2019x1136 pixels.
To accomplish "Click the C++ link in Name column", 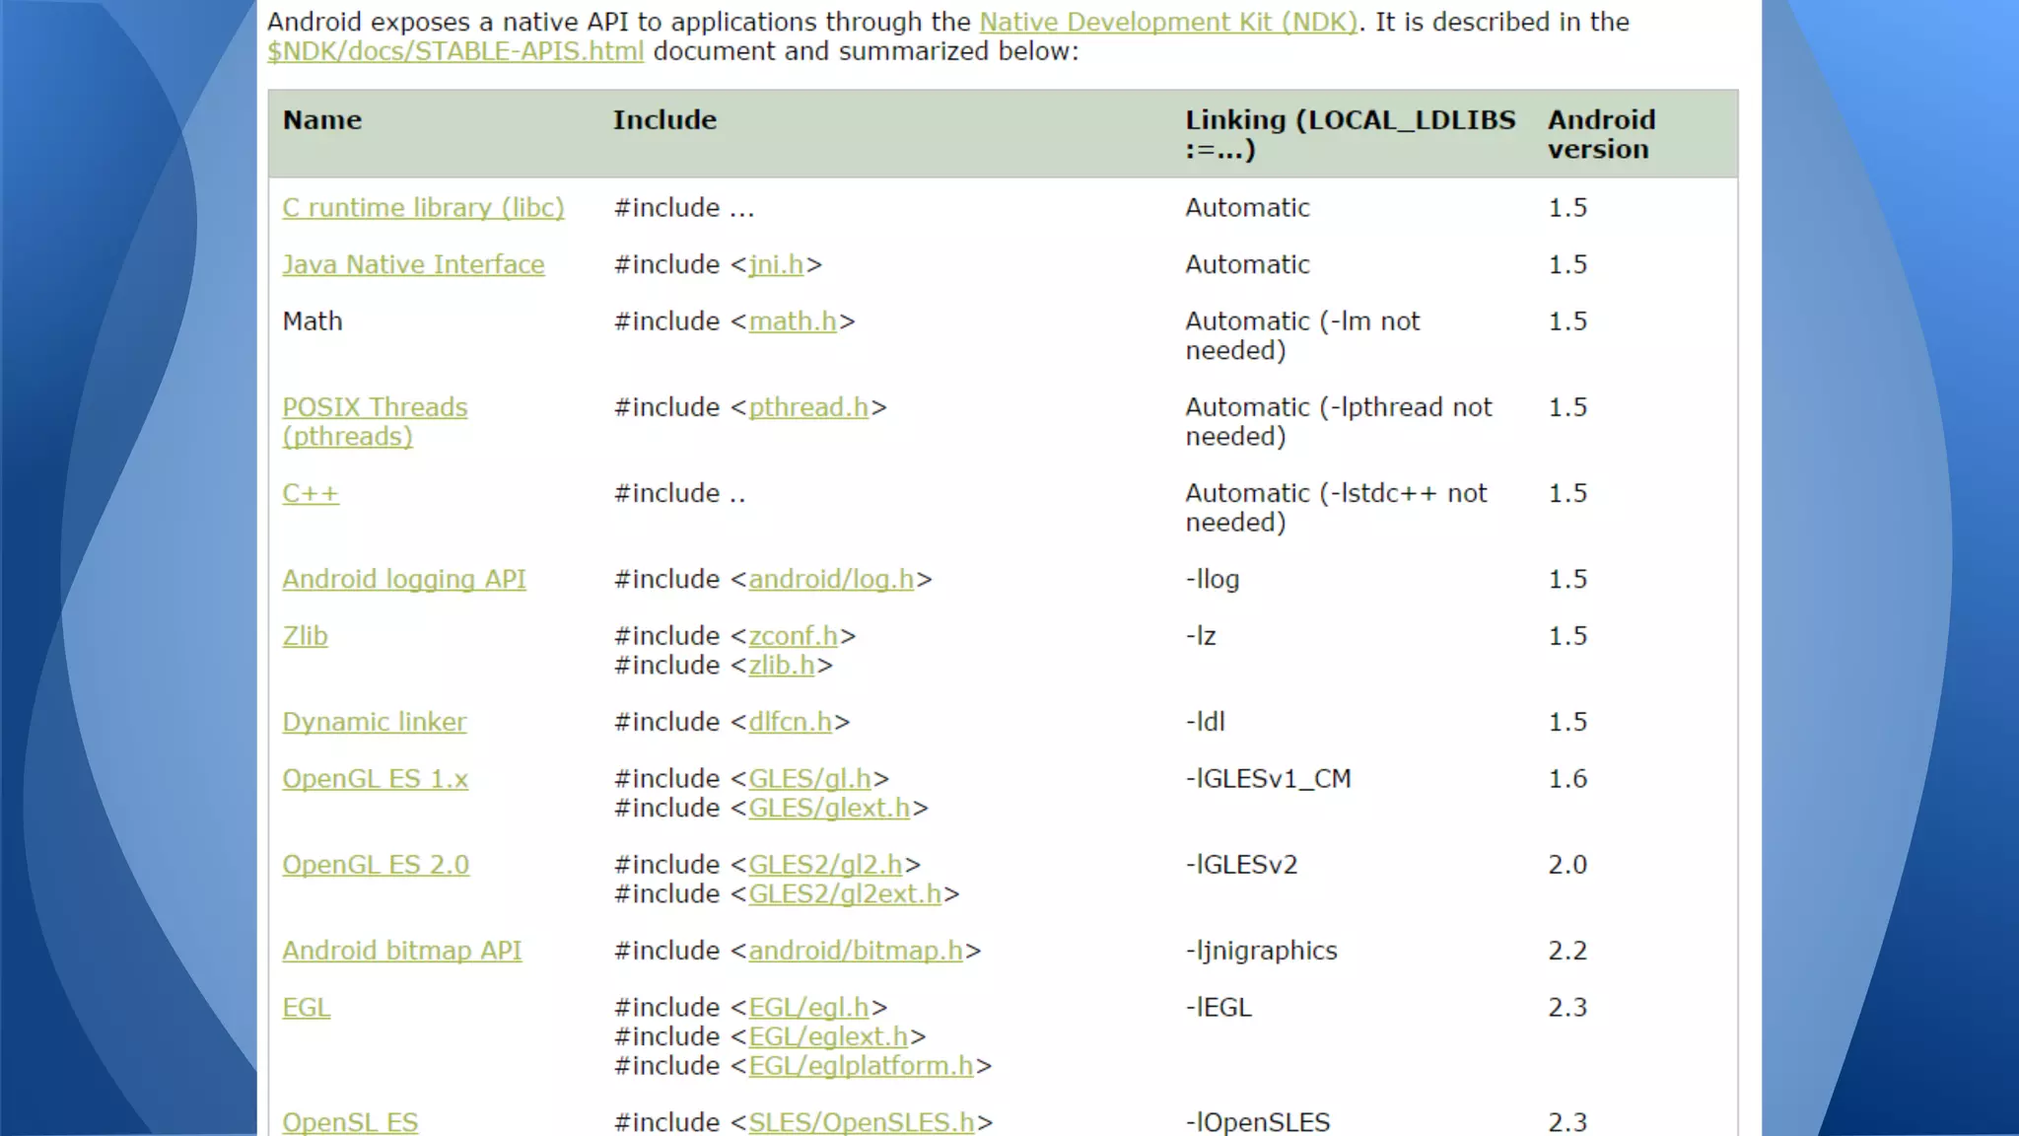I will click(311, 493).
